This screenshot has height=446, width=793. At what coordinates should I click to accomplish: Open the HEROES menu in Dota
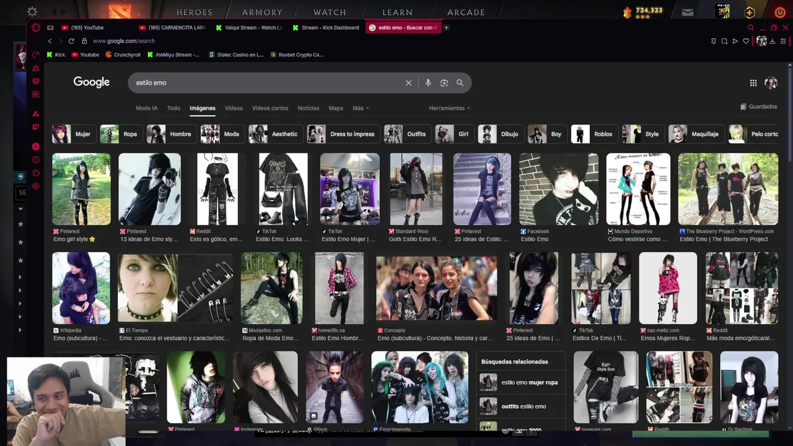click(x=194, y=12)
